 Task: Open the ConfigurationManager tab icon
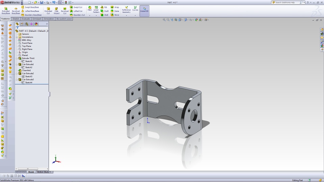pyautogui.click(x=27, y=24)
